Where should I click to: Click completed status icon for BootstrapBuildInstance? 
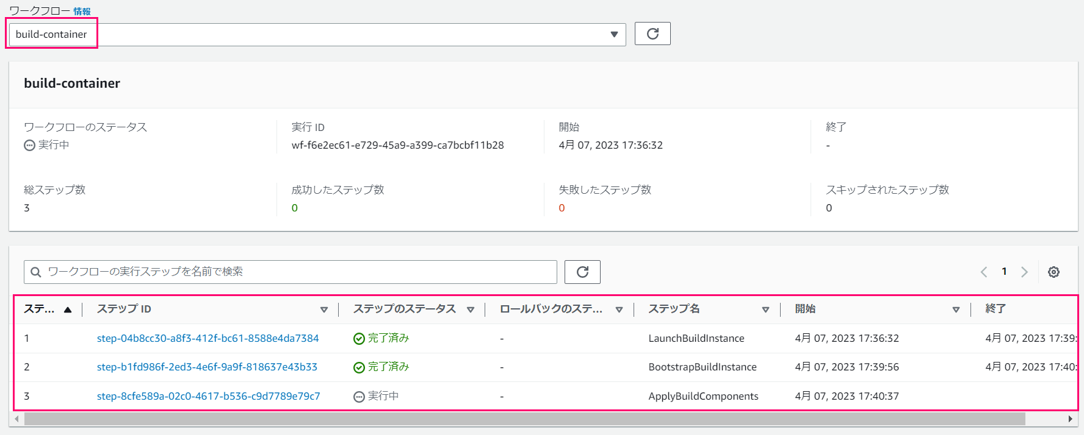click(x=359, y=367)
